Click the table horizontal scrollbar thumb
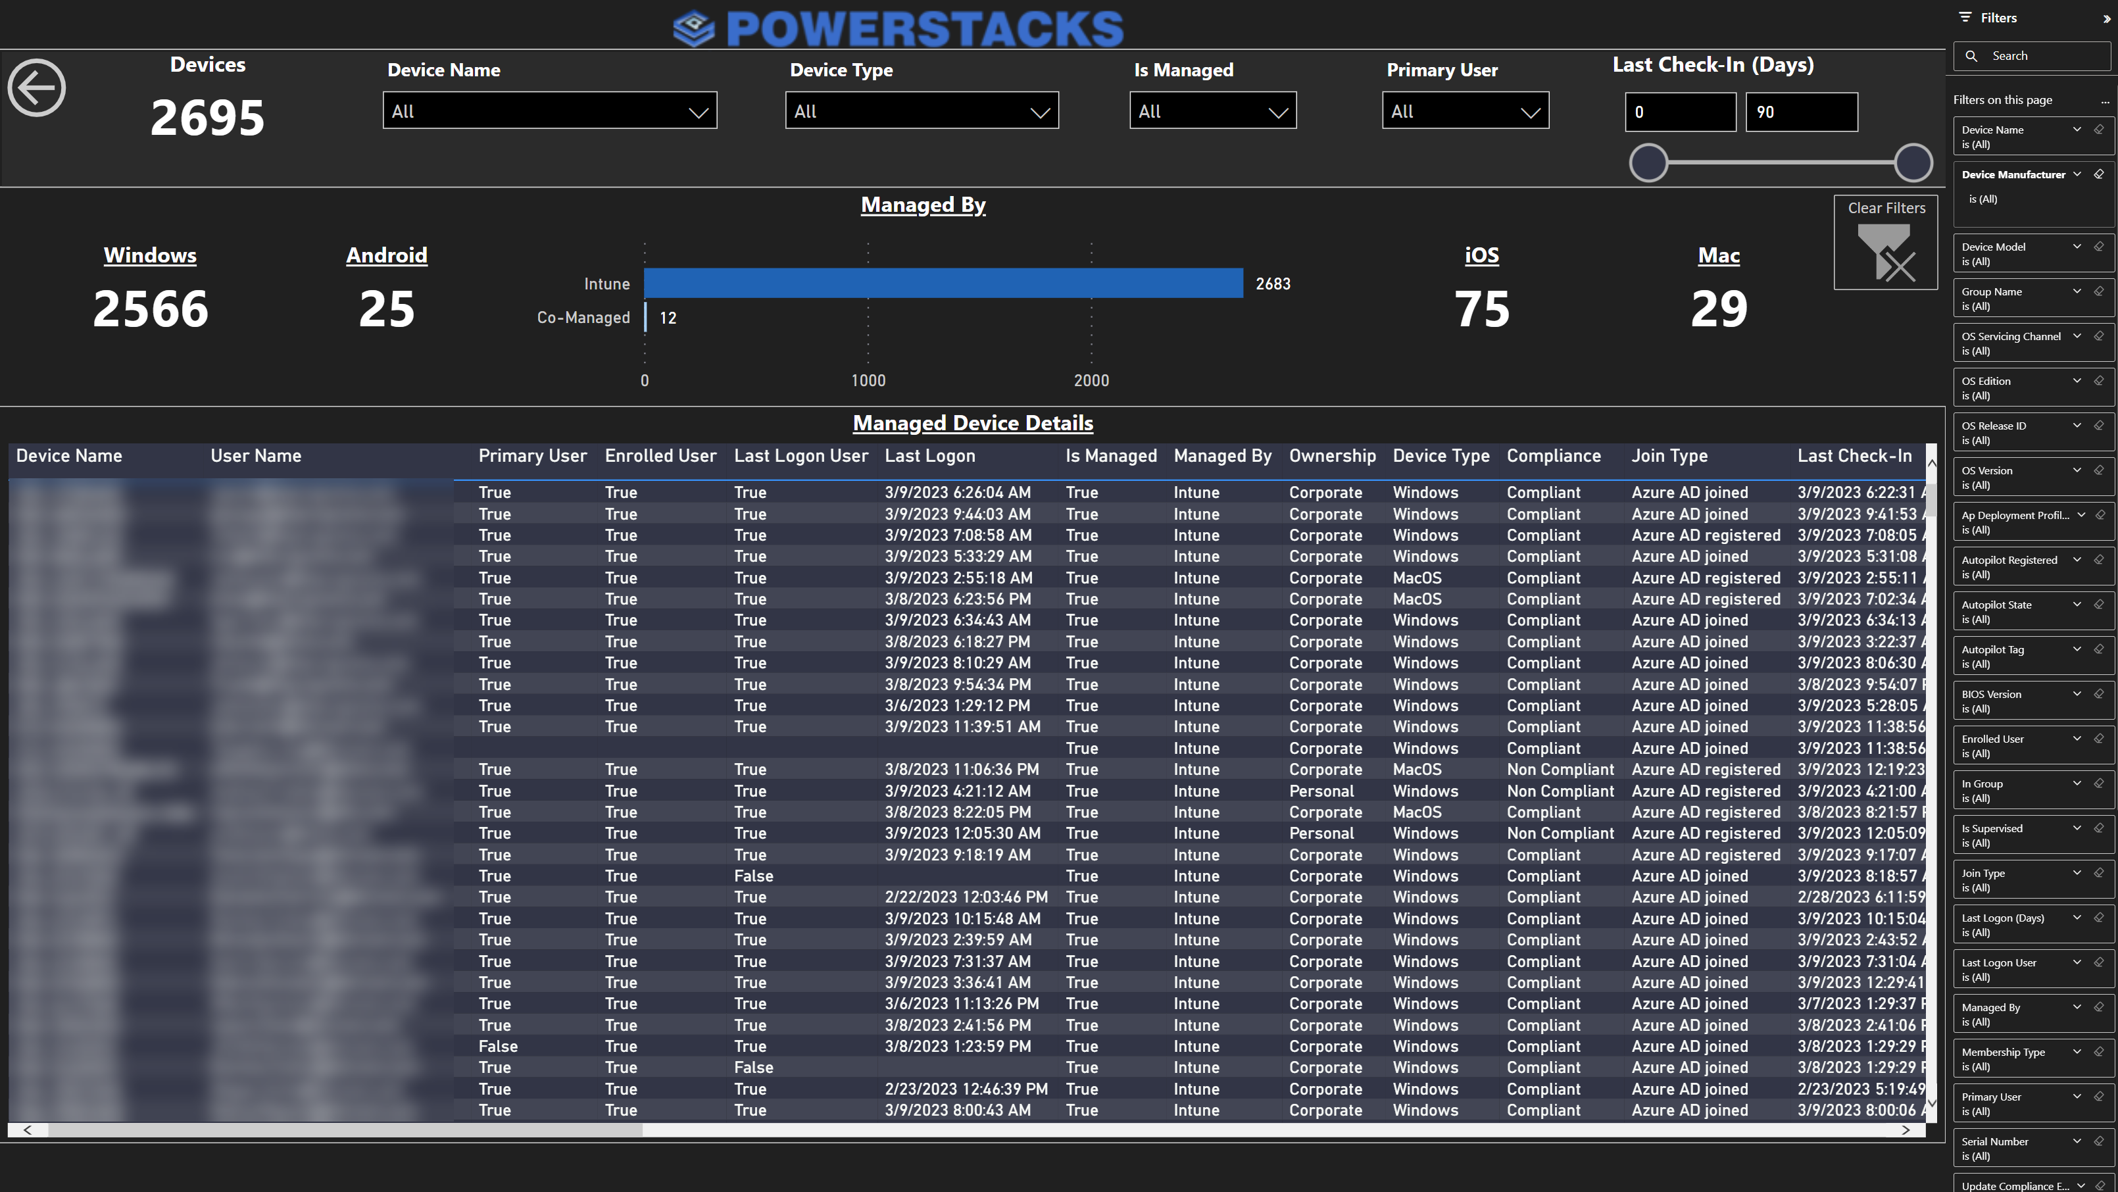The width and height of the screenshot is (2118, 1192). (x=345, y=1130)
